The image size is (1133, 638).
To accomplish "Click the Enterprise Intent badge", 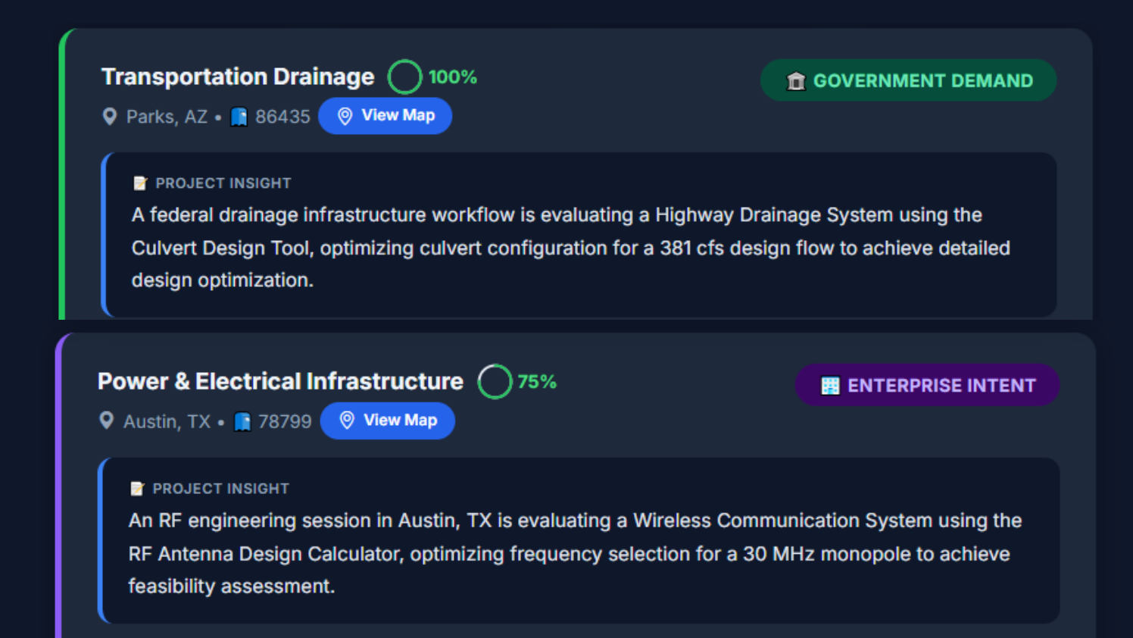I will tap(927, 385).
